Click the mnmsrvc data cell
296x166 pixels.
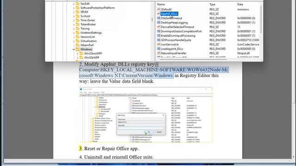tap(243, 9)
